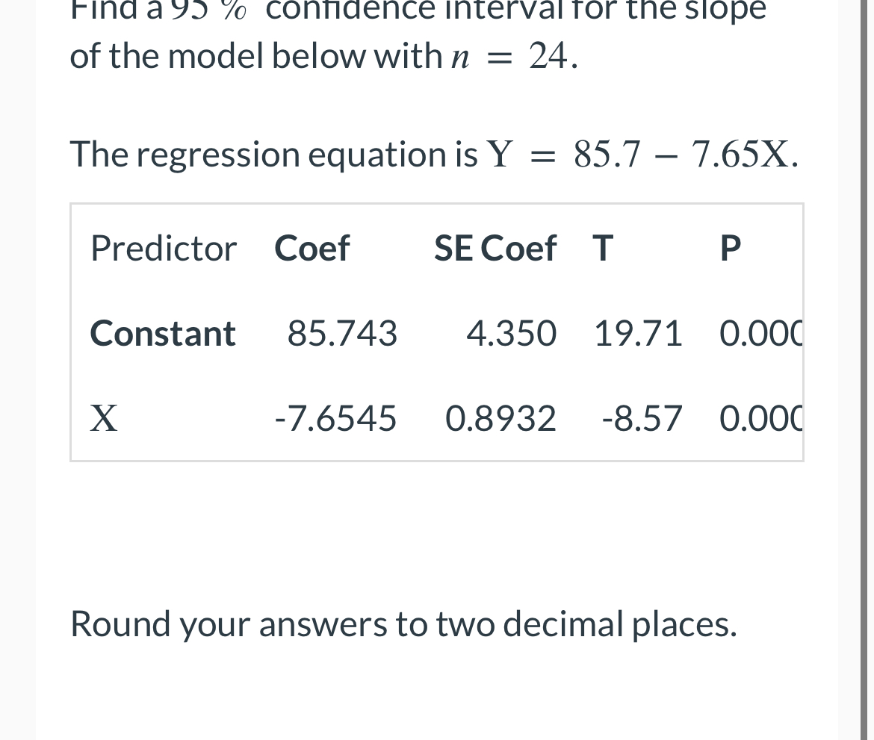Screen dimensions: 874x740
Task: Click the coefficient value 85.743
Action: click(341, 333)
